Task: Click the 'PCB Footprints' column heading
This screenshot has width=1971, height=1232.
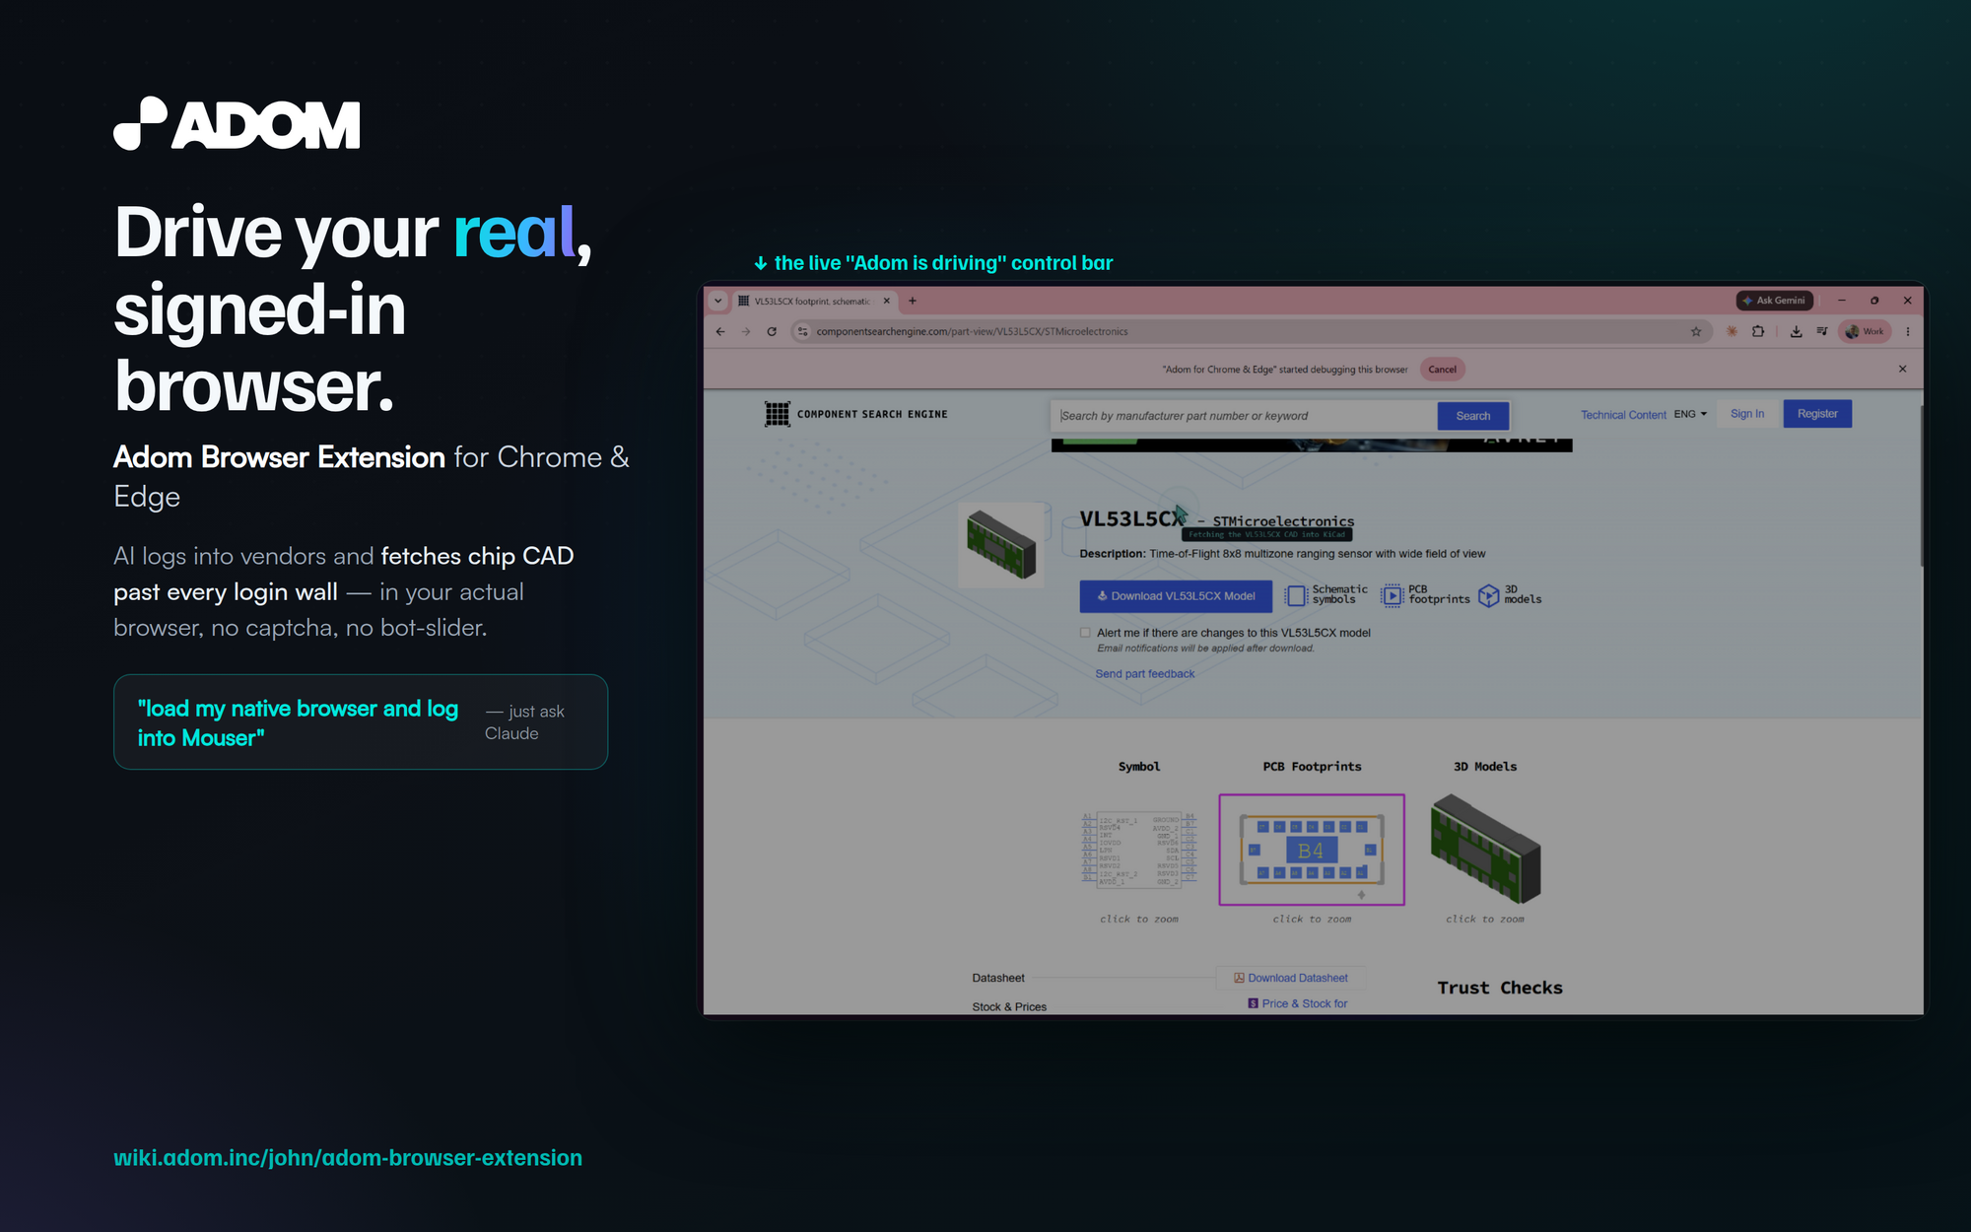Action: 1312,767
